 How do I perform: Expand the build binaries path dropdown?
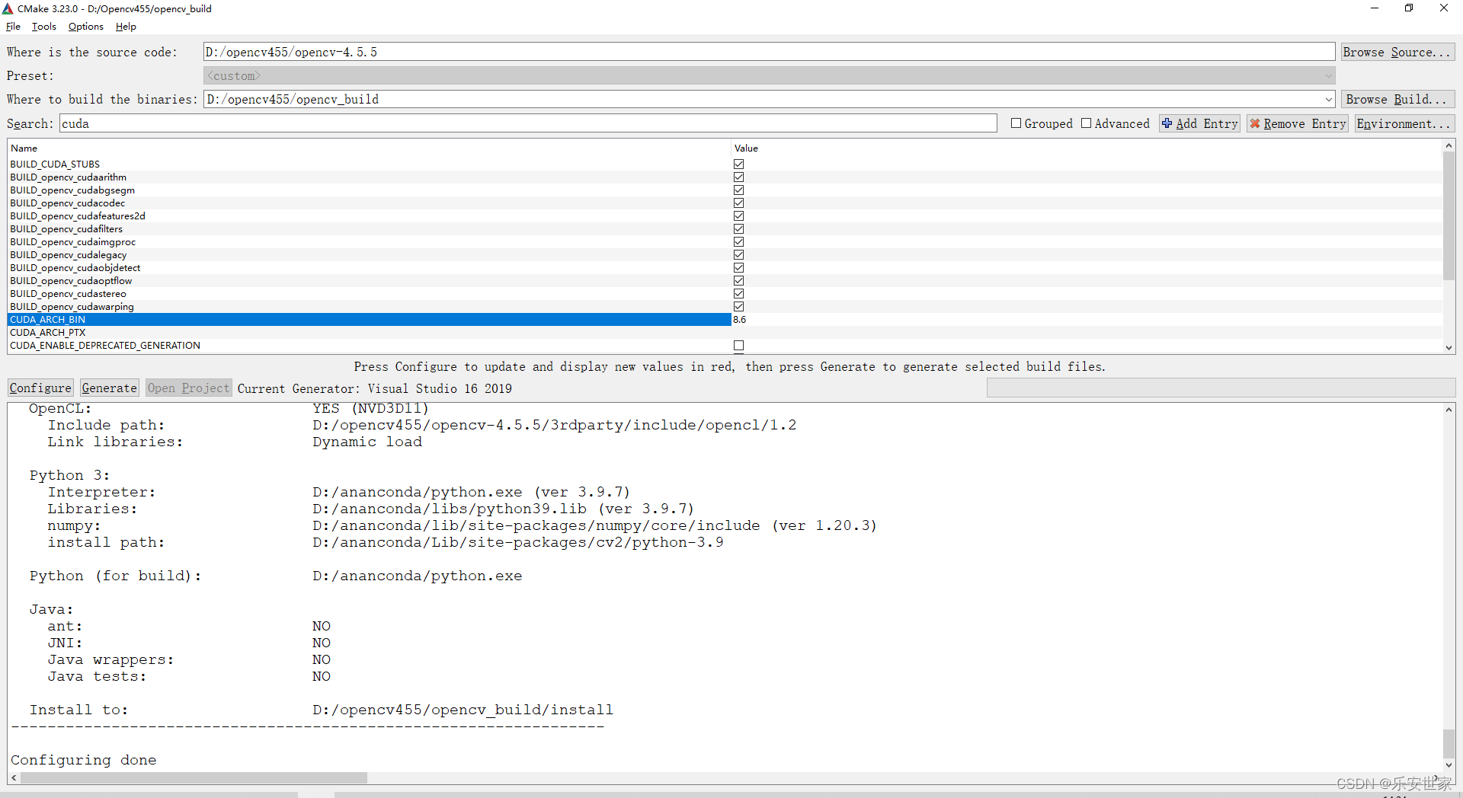click(x=1328, y=100)
